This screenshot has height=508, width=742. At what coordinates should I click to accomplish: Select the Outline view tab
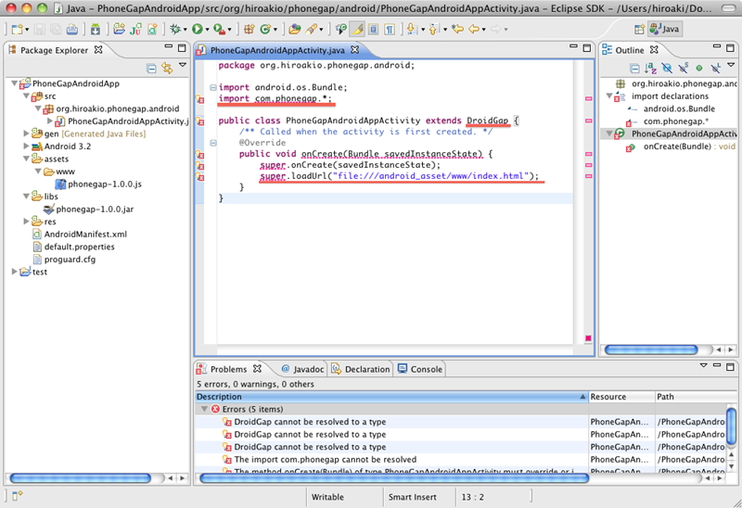pos(630,50)
